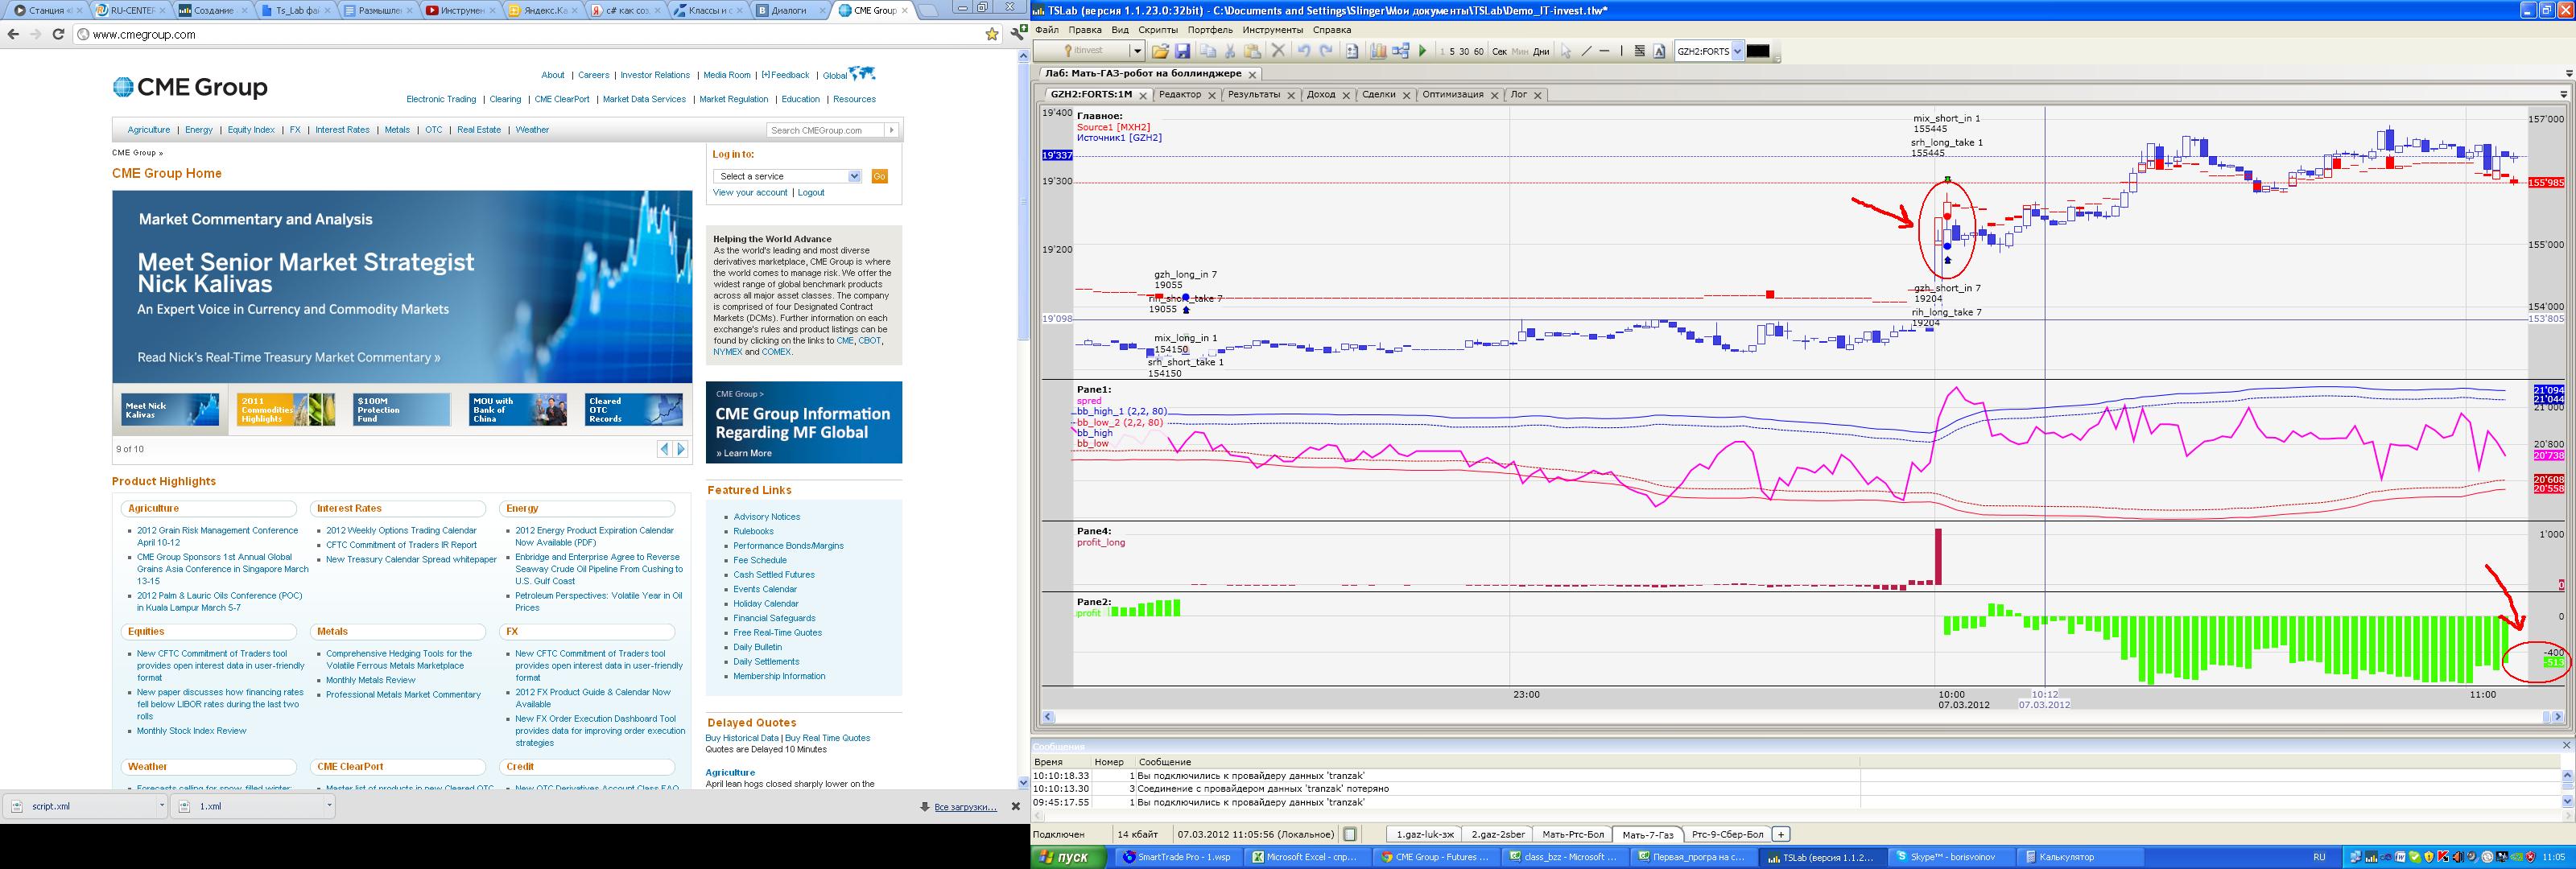Click the undo arrow icon
The image size is (2576, 869).
pyautogui.click(x=1304, y=51)
